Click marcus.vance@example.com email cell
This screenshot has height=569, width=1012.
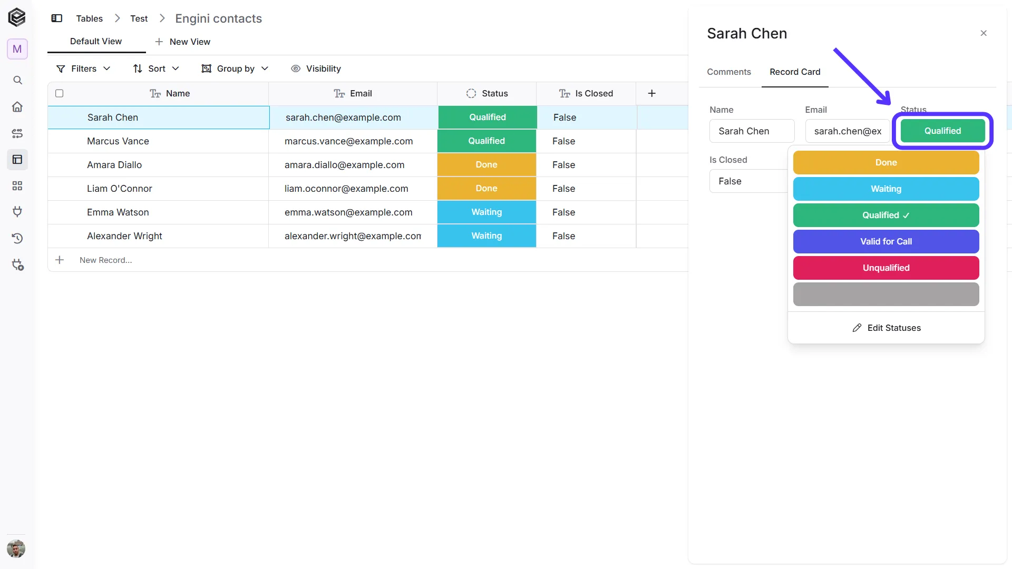click(x=353, y=141)
